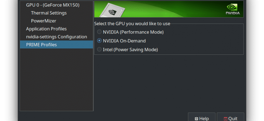Enable Intel (Power Saving Mode) radio button

[x=99, y=49]
